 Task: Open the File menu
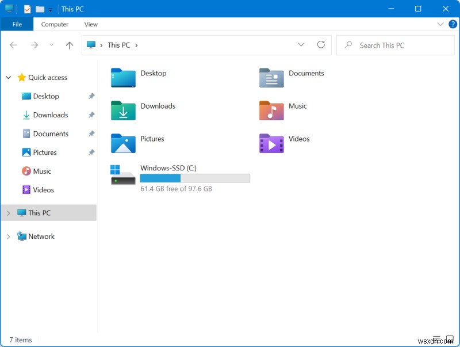coord(17,24)
